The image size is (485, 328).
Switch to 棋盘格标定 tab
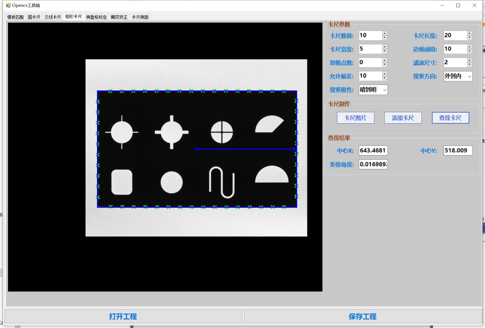click(x=96, y=17)
